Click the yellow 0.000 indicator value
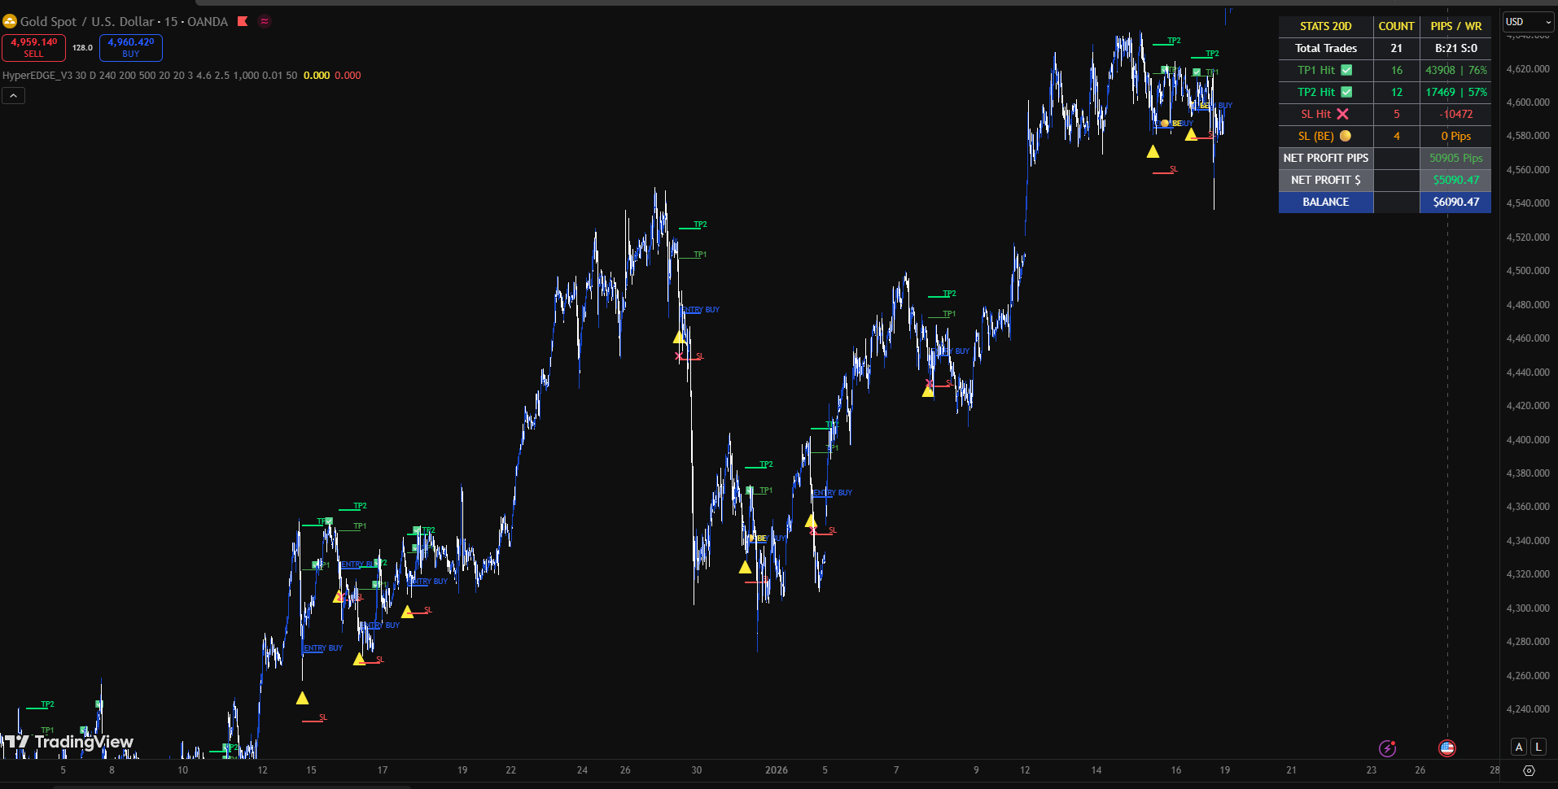The height and width of the screenshot is (789, 1558). [x=317, y=76]
